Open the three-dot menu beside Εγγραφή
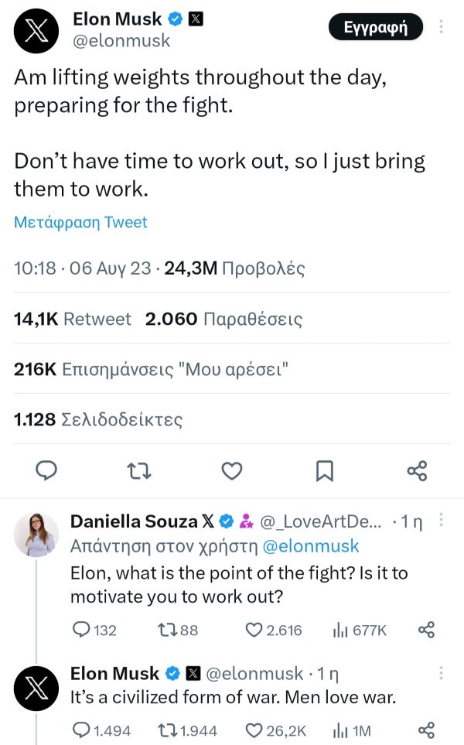The height and width of the screenshot is (745, 464). [x=442, y=26]
